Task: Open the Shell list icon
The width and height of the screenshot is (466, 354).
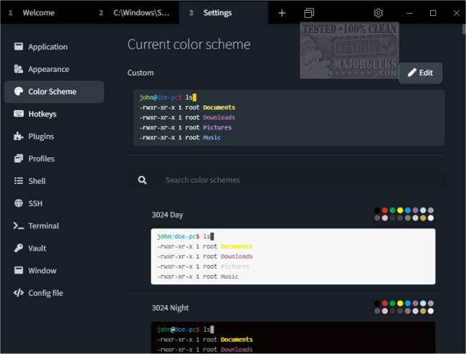Action: point(19,181)
